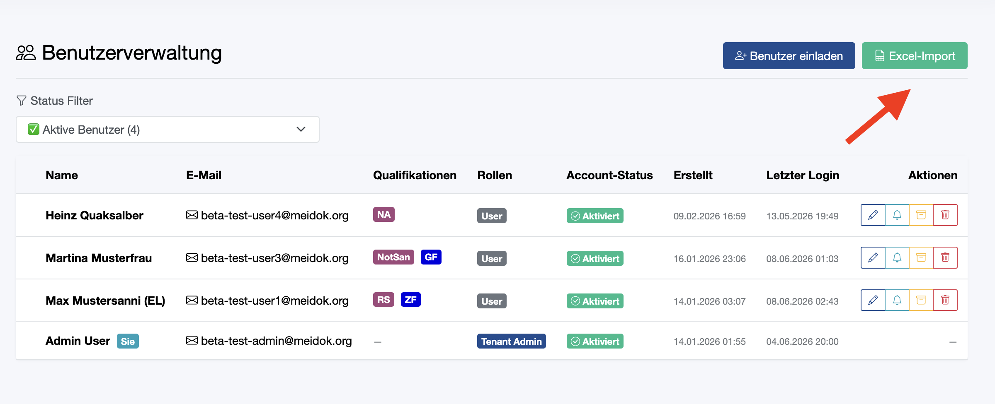Click the User role badge for Heinz Quaksalber
995x404 pixels.
(x=492, y=216)
